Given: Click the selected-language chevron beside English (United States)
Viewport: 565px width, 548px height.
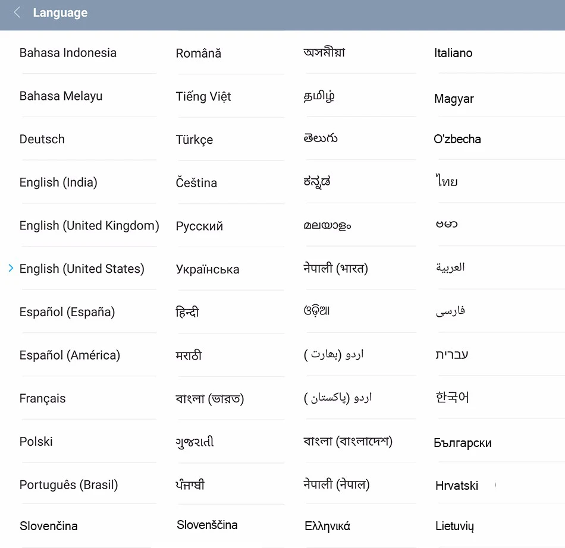Looking at the screenshot, I should [x=11, y=268].
